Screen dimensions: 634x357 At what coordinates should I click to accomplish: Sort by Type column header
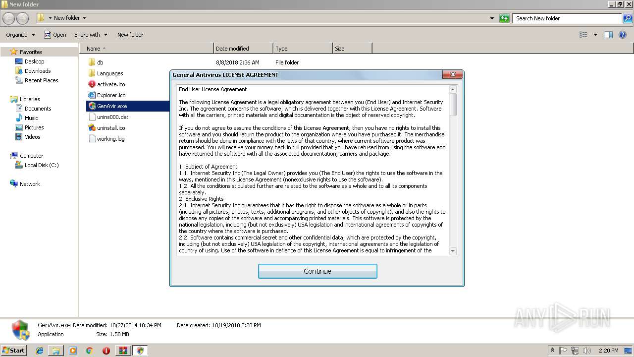[303, 49]
